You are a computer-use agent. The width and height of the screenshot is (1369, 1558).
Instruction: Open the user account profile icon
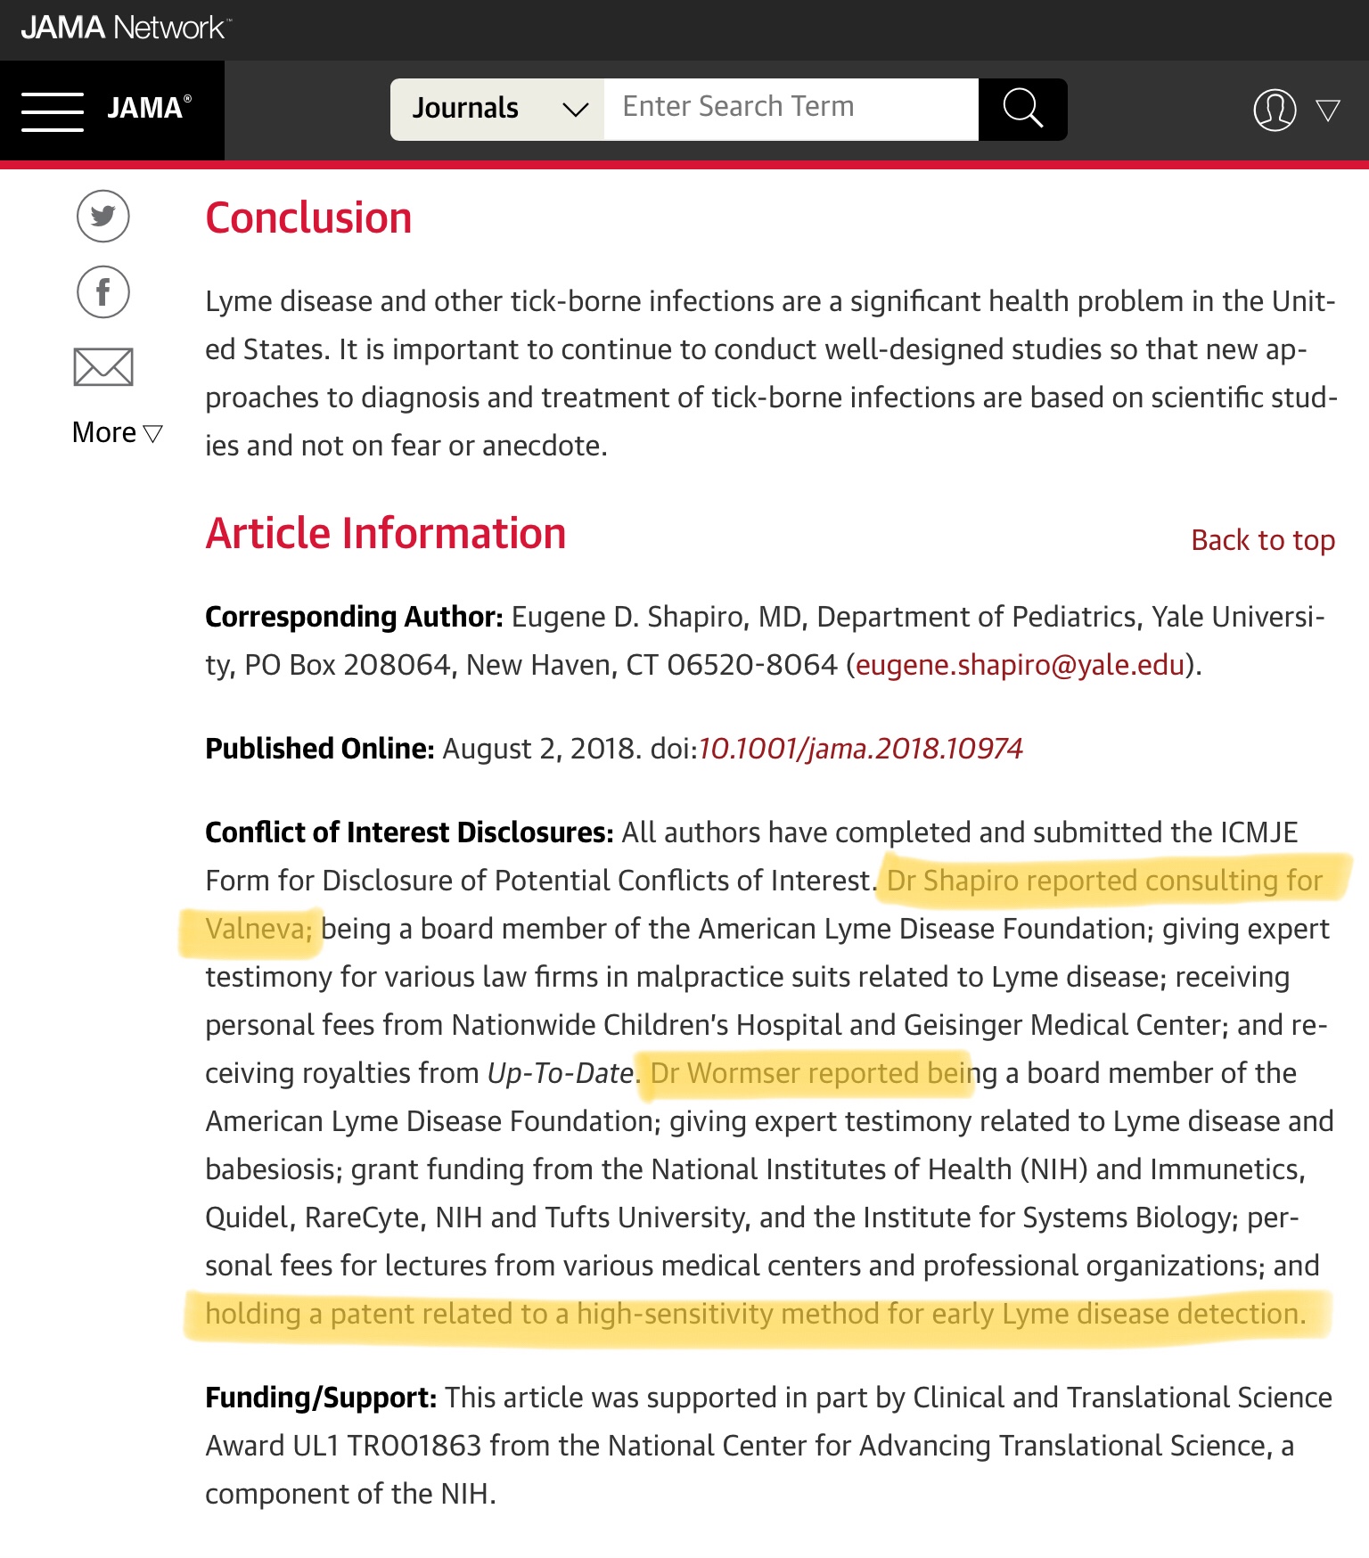tap(1275, 111)
